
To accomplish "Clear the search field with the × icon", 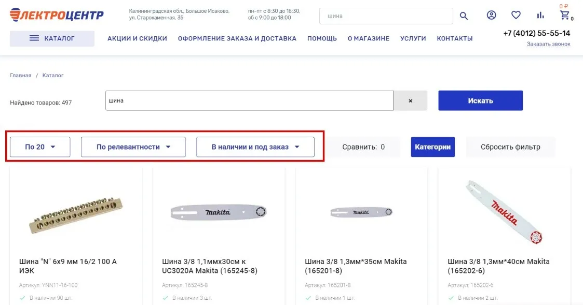I will (x=410, y=100).
